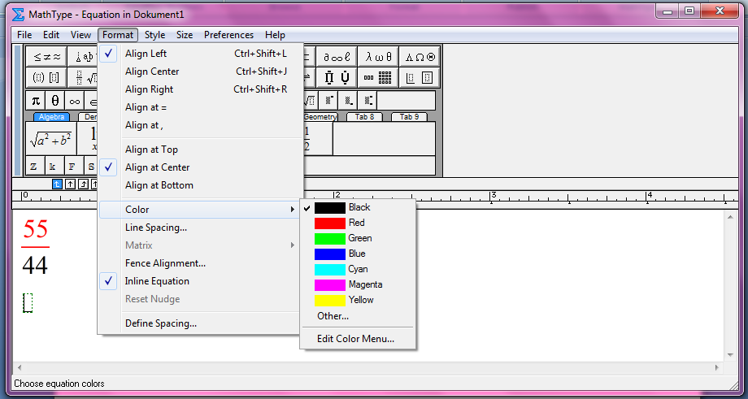Insert the subscript template from the small bar
This screenshot has height=399, width=748.
348,101
